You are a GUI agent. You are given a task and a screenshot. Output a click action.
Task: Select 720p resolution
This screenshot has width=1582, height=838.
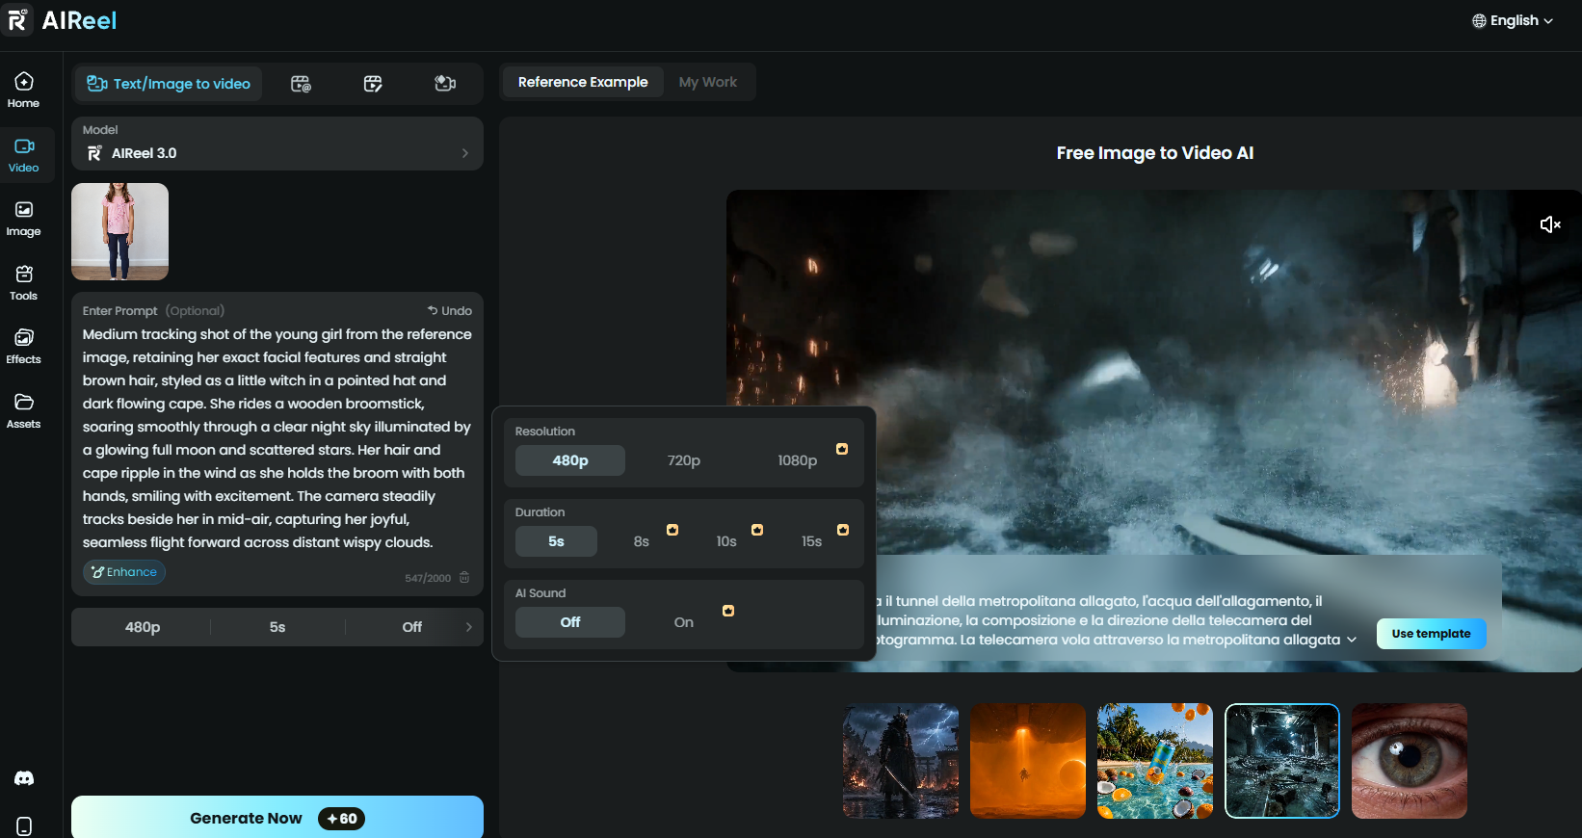[x=684, y=460]
